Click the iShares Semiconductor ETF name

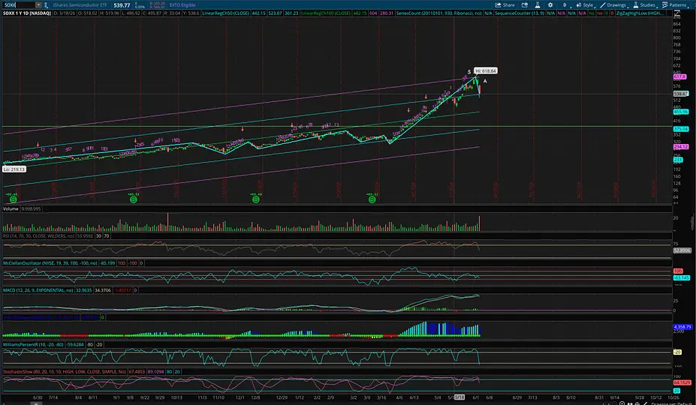tap(80, 5)
